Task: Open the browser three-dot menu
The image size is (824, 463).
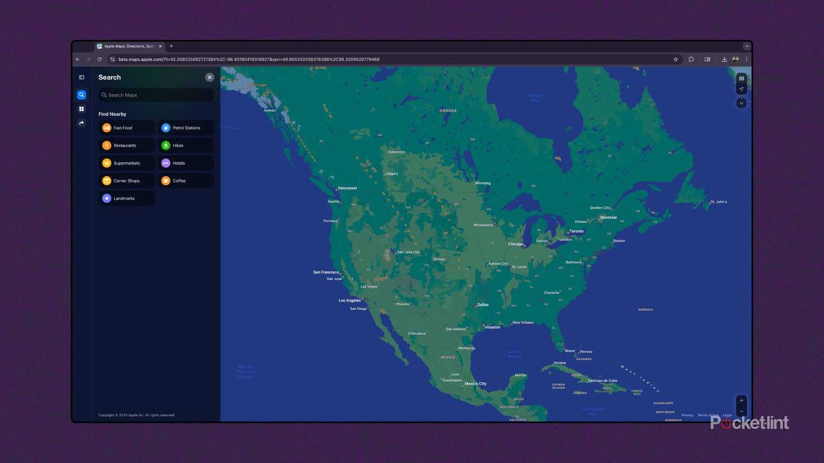Action: coord(746,59)
